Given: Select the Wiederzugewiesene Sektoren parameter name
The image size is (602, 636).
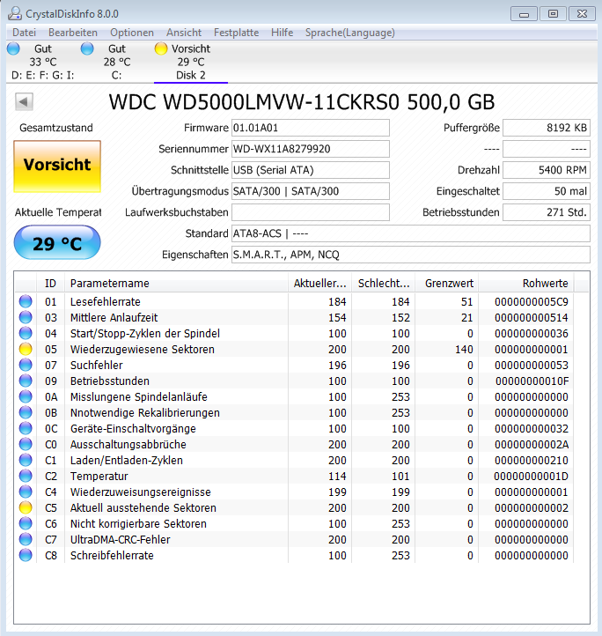Looking at the screenshot, I should [x=143, y=349].
